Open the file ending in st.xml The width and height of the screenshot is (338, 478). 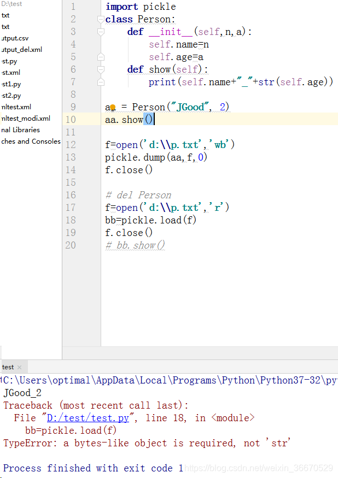pos(10,73)
